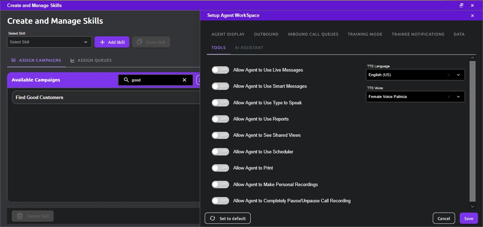Clear the TTS Language selection
Image resolution: width=483 pixels, height=227 pixels.
click(449, 75)
